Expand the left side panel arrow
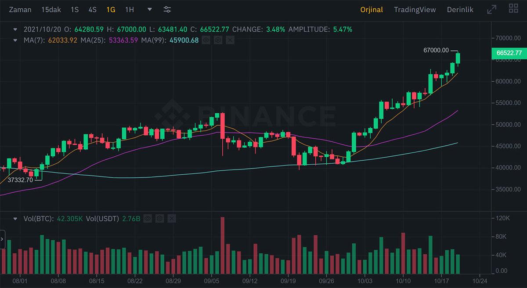Image resolution: width=527 pixels, height=288 pixels. click(2, 239)
